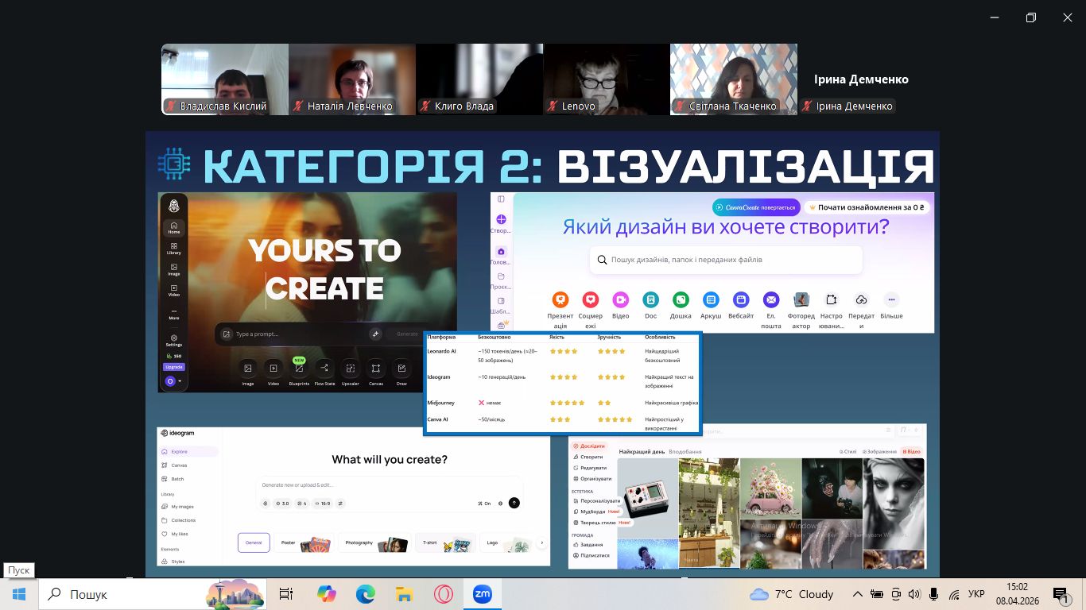Toggle the Ideogram magic prompt 'On' switch
Image resolution: width=1086 pixels, height=610 pixels.
(x=484, y=504)
